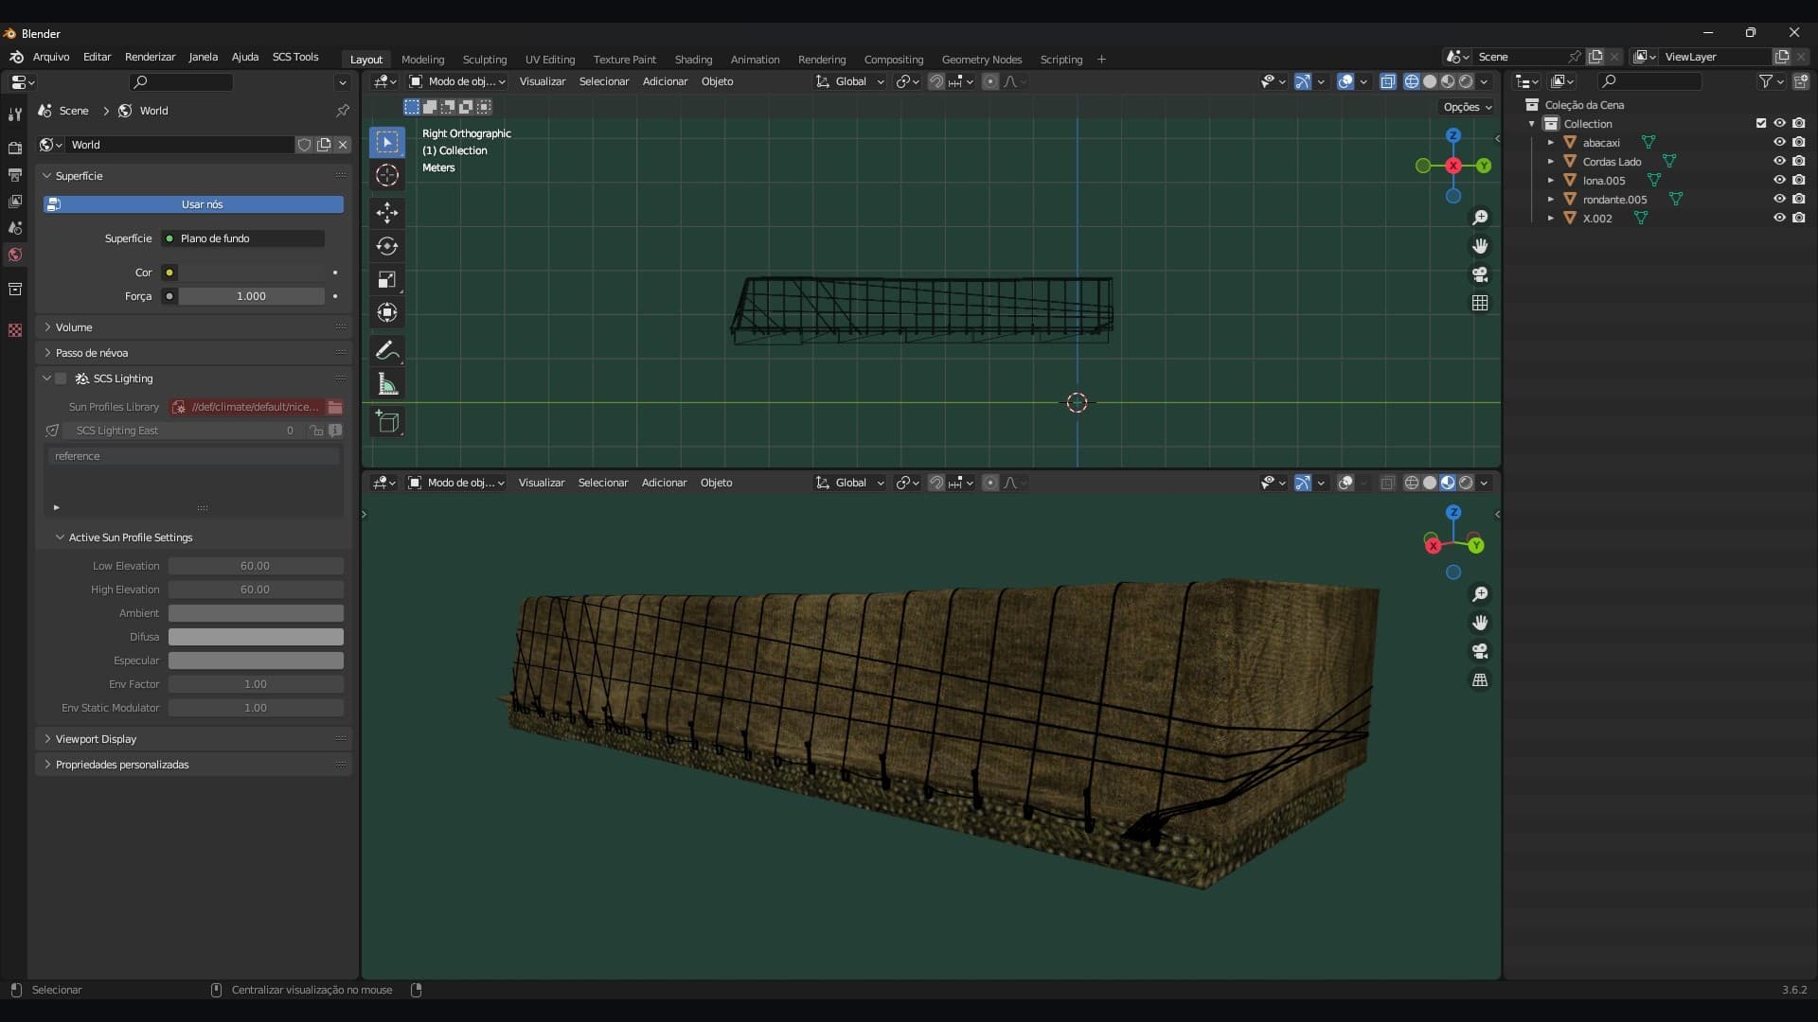1818x1022 pixels.
Task: Toggle snapping magnet in top viewport
Action: (x=936, y=81)
